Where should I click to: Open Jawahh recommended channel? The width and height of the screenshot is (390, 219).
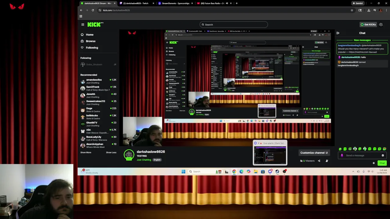98,96
